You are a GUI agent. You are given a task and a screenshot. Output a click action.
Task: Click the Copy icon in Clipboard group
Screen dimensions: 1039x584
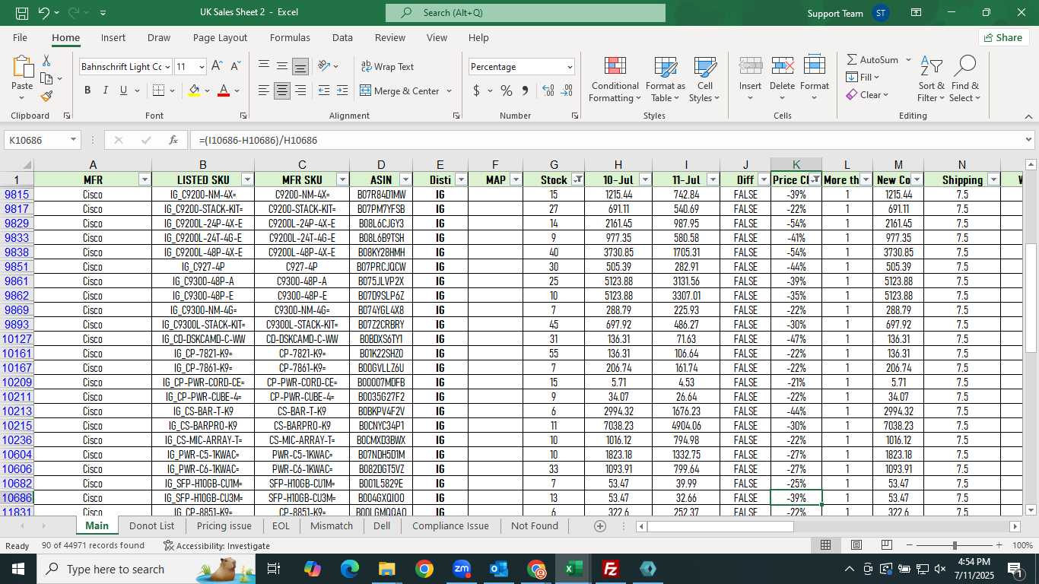click(x=46, y=78)
